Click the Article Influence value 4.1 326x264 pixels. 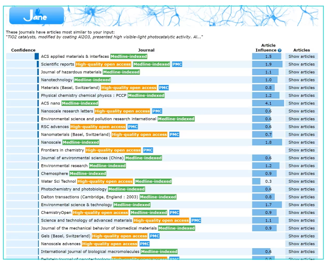(268, 103)
